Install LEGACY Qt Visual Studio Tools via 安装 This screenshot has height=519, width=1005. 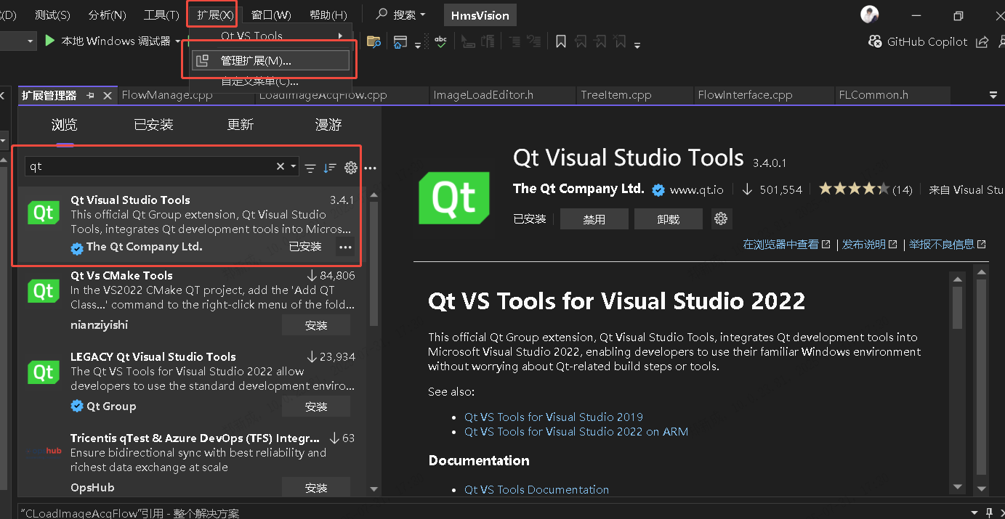316,406
